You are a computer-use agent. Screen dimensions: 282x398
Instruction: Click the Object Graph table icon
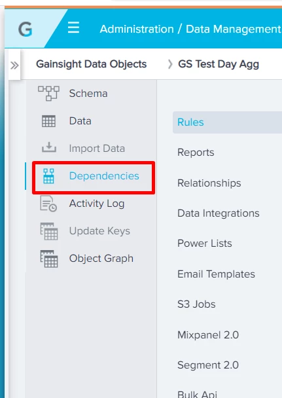pos(49,259)
